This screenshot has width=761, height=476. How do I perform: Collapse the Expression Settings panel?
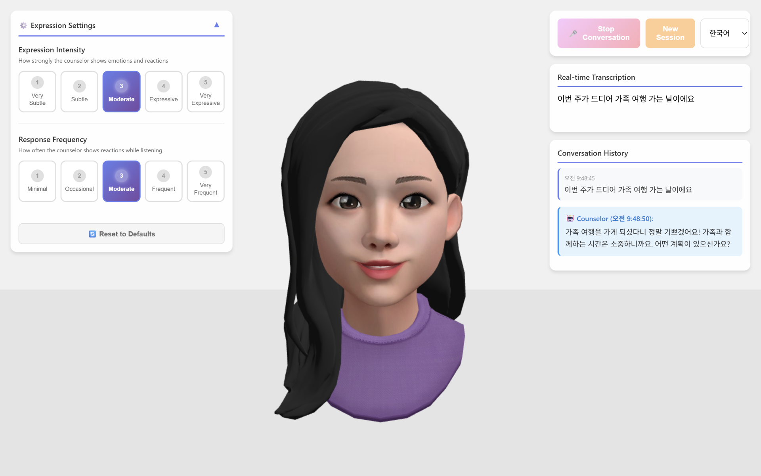pyautogui.click(x=216, y=25)
